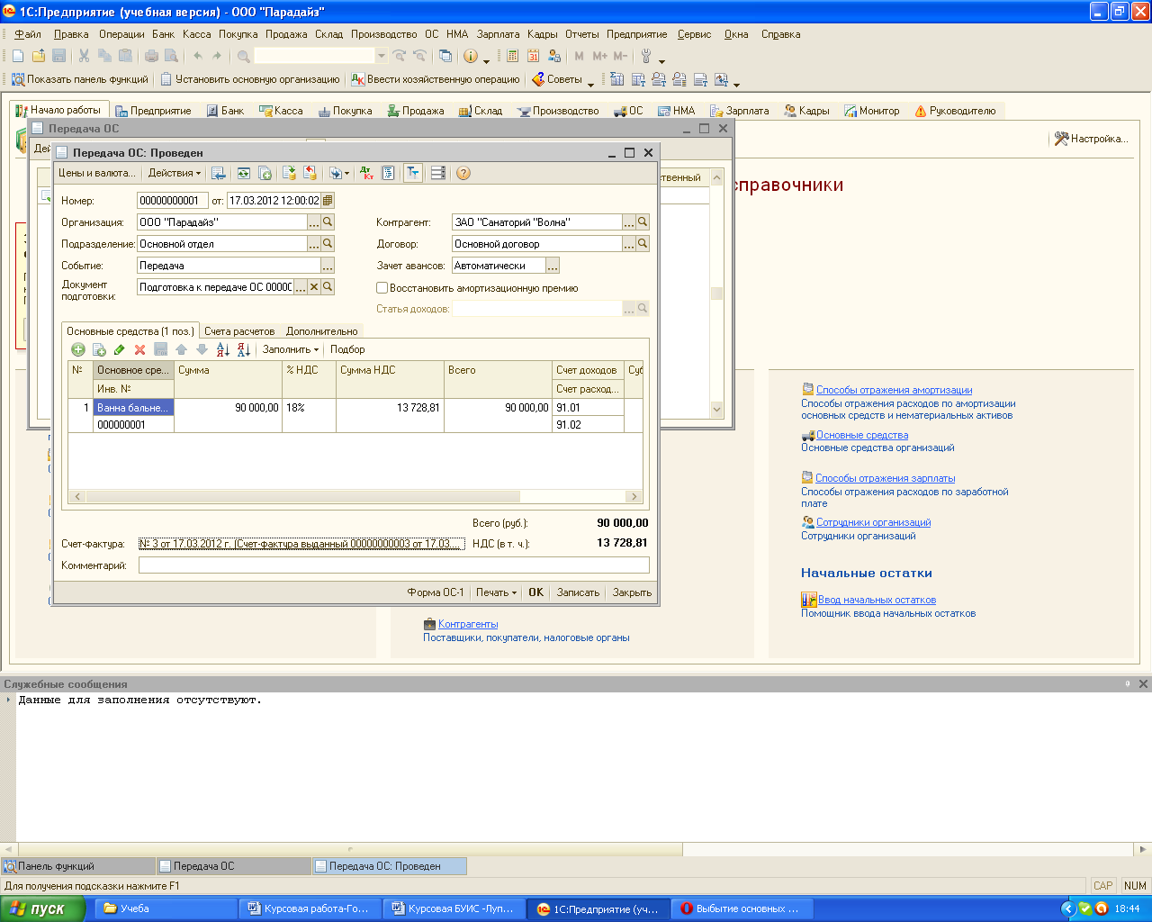Enable Восстановить амортизационную премию checkbox
Viewport: 1152px width, 922px height.
(382, 288)
